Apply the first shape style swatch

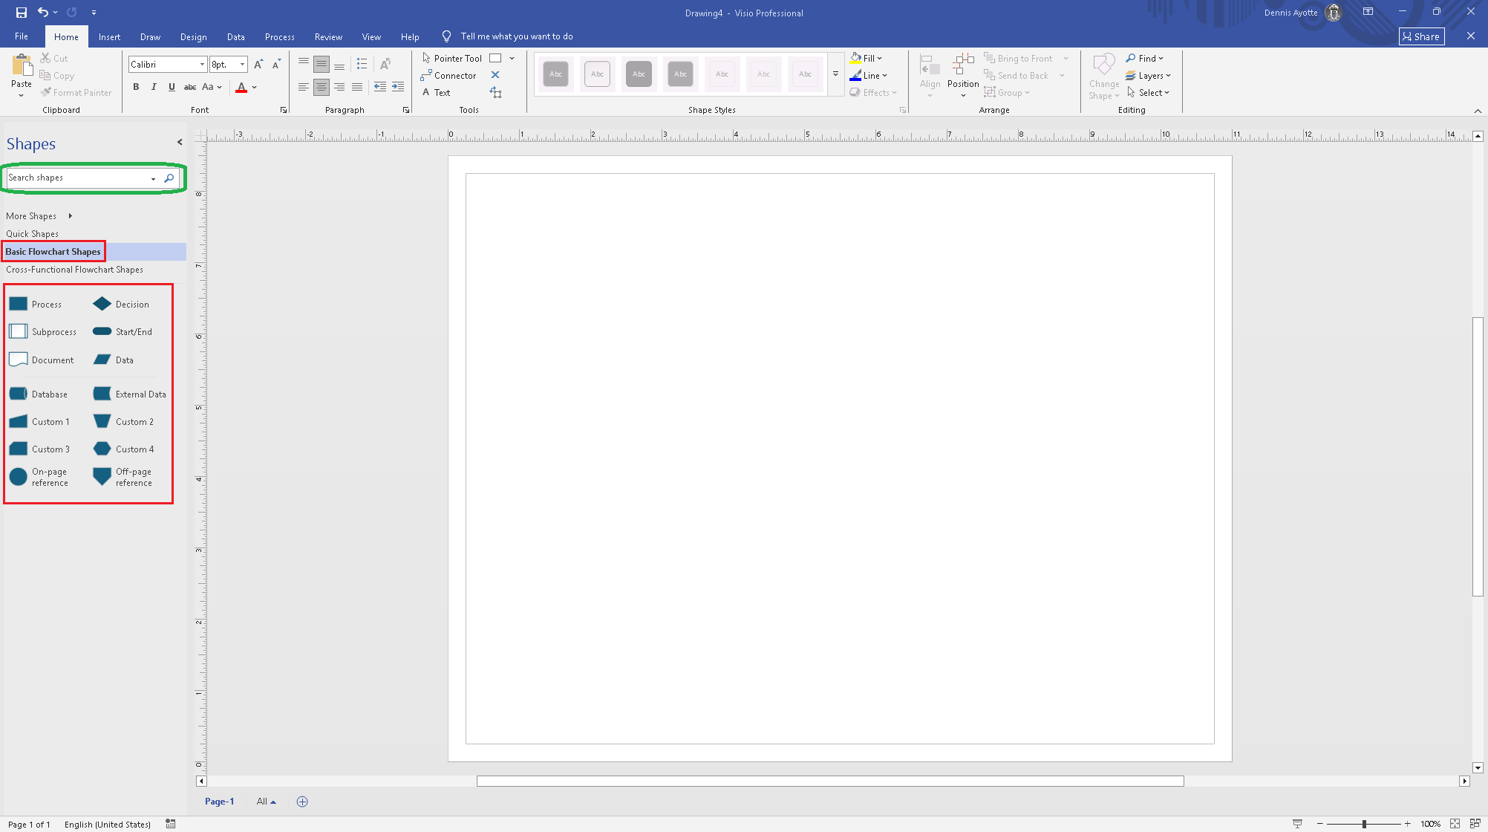click(555, 74)
